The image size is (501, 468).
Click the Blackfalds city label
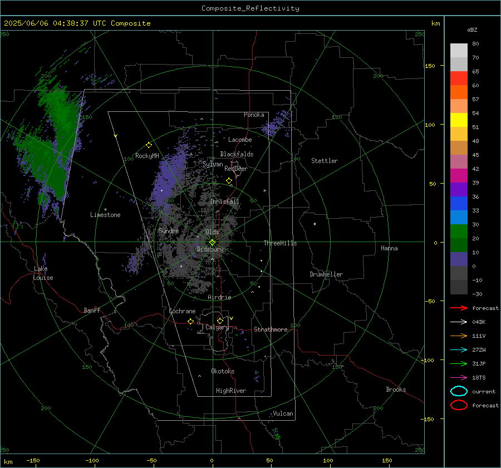[x=237, y=154]
